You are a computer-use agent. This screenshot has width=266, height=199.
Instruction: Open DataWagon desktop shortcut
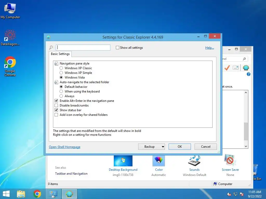tap(10, 38)
